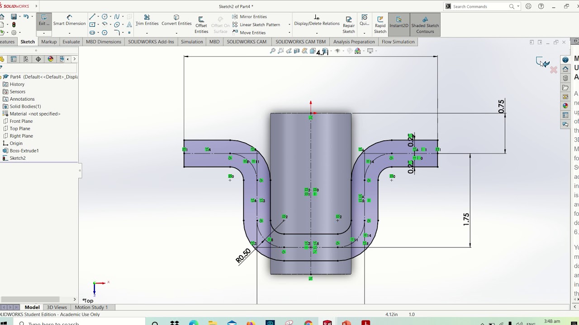This screenshot has height=325, width=579.
Task: Click Mirror Entities
Action: click(x=249, y=17)
